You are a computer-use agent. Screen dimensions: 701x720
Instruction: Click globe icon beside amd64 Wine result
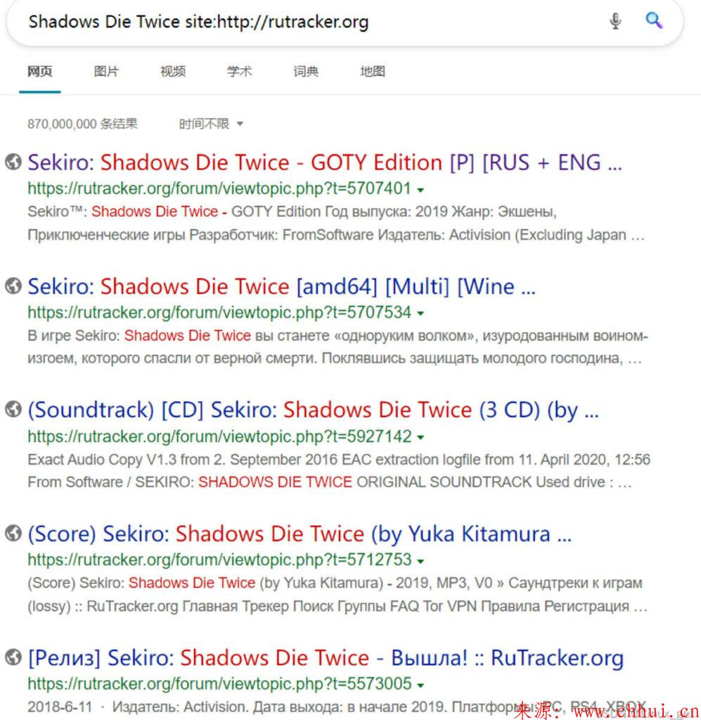coord(13,285)
